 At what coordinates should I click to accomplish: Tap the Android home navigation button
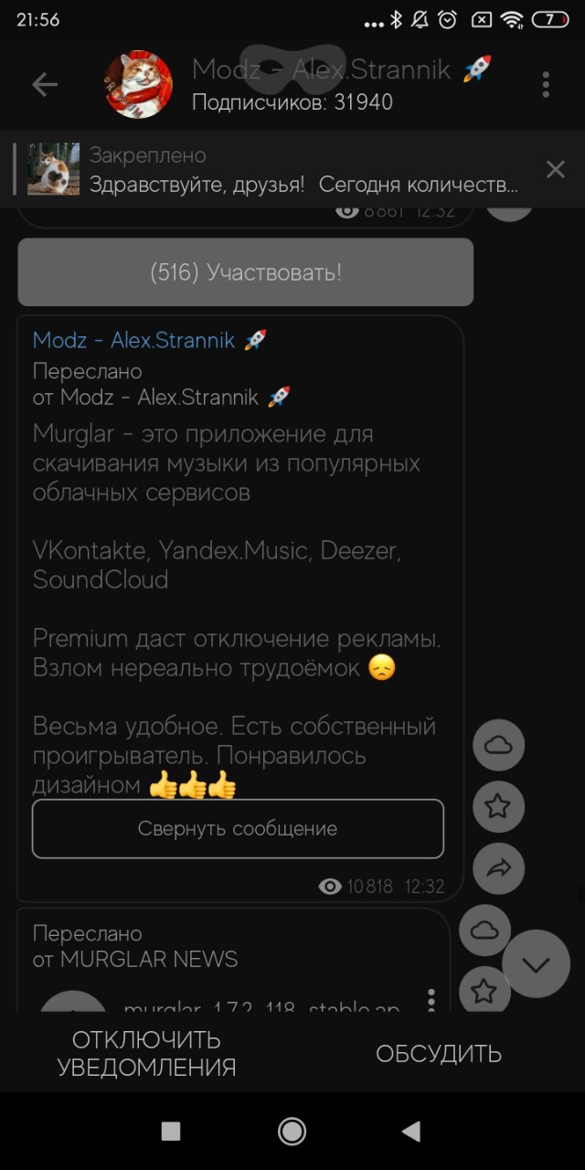click(x=292, y=1132)
